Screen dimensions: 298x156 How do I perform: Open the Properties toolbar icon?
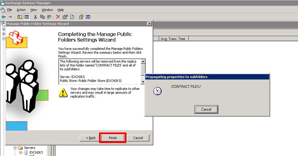65,17
